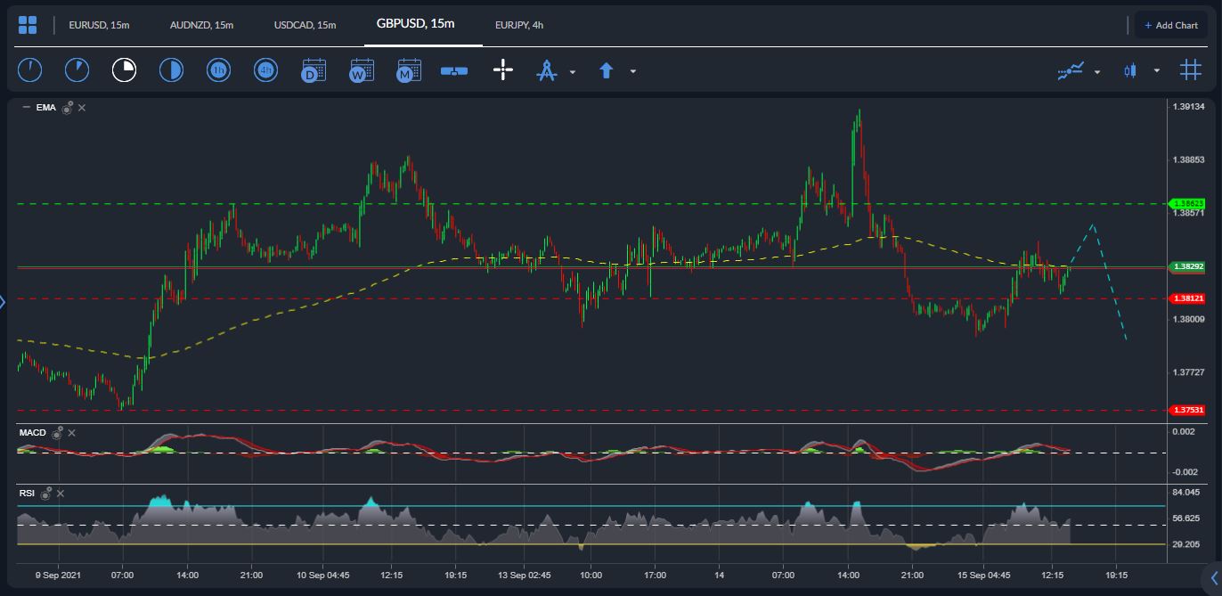Click the RSI 84.045 scale value

pos(1186,492)
